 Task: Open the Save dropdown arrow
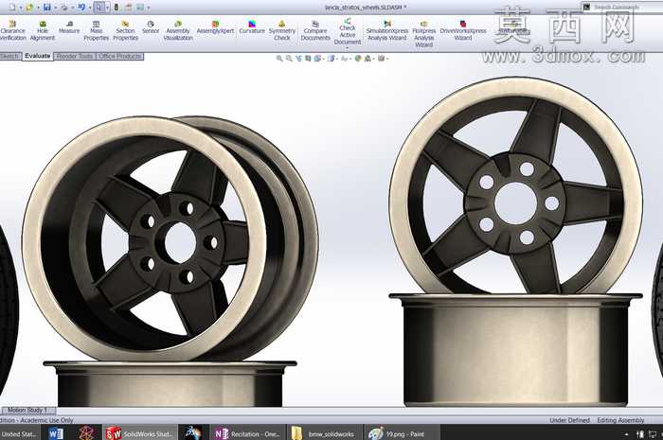tap(55, 8)
